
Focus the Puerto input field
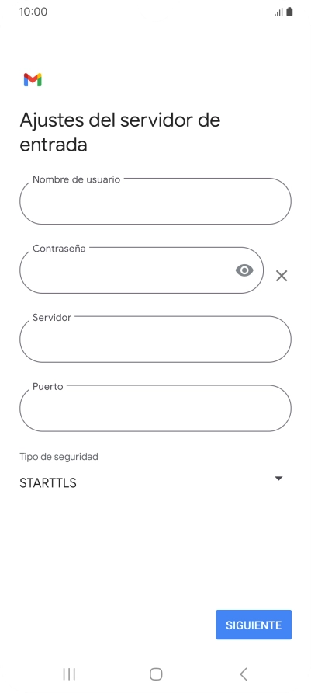(155, 408)
